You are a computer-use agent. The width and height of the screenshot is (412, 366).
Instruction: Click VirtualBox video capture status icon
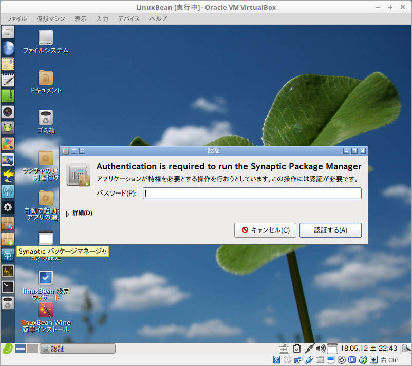pos(341,360)
